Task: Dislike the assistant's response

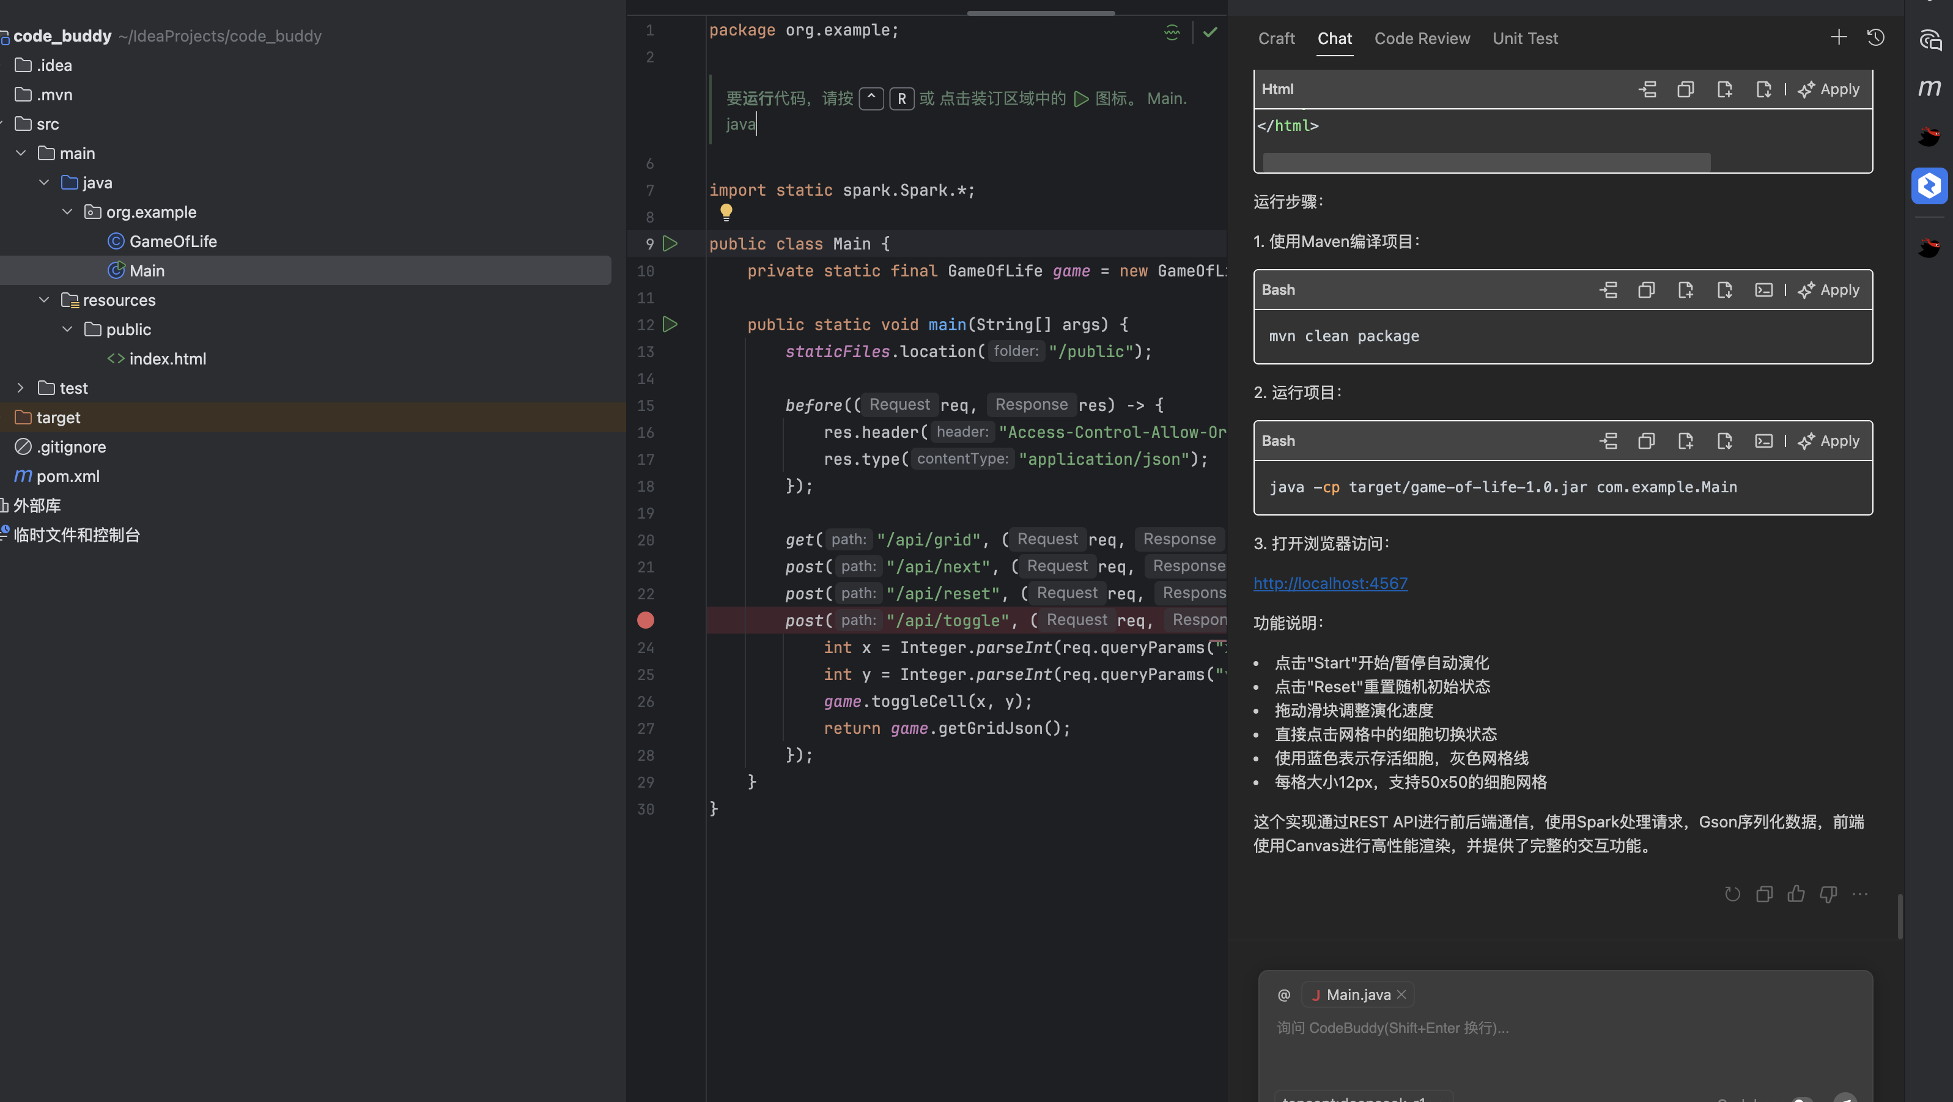Action: coord(1828,894)
